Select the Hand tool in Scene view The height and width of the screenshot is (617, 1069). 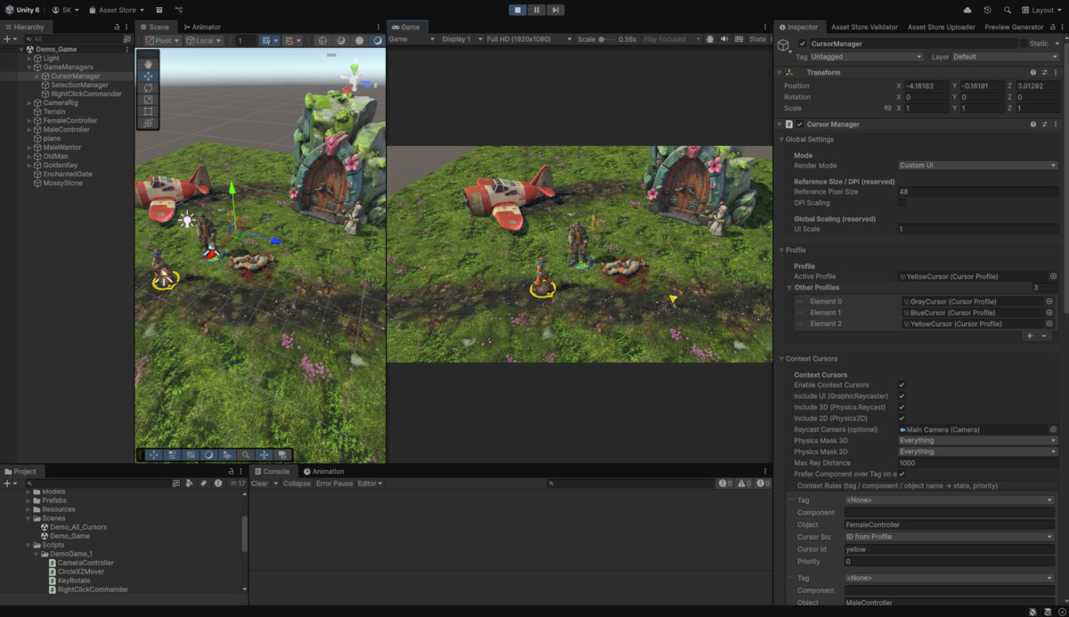pyautogui.click(x=148, y=64)
